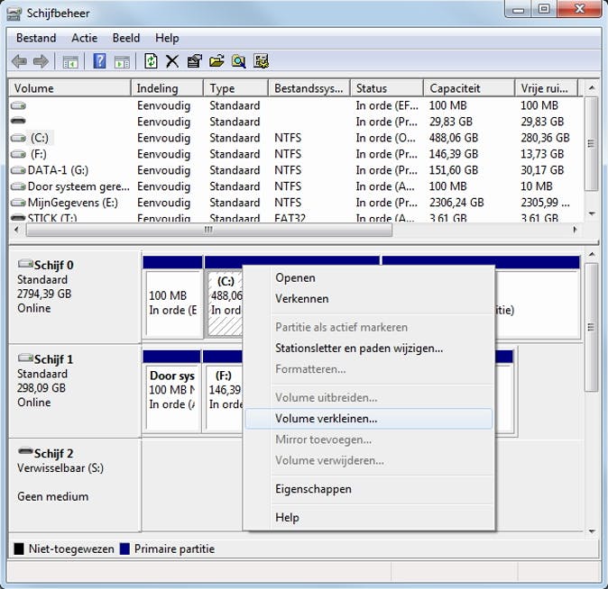Screen dimensions: 608x589
Task: Choose 'Volume verkleinen...' in context menu
Action: click(x=326, y=419)
